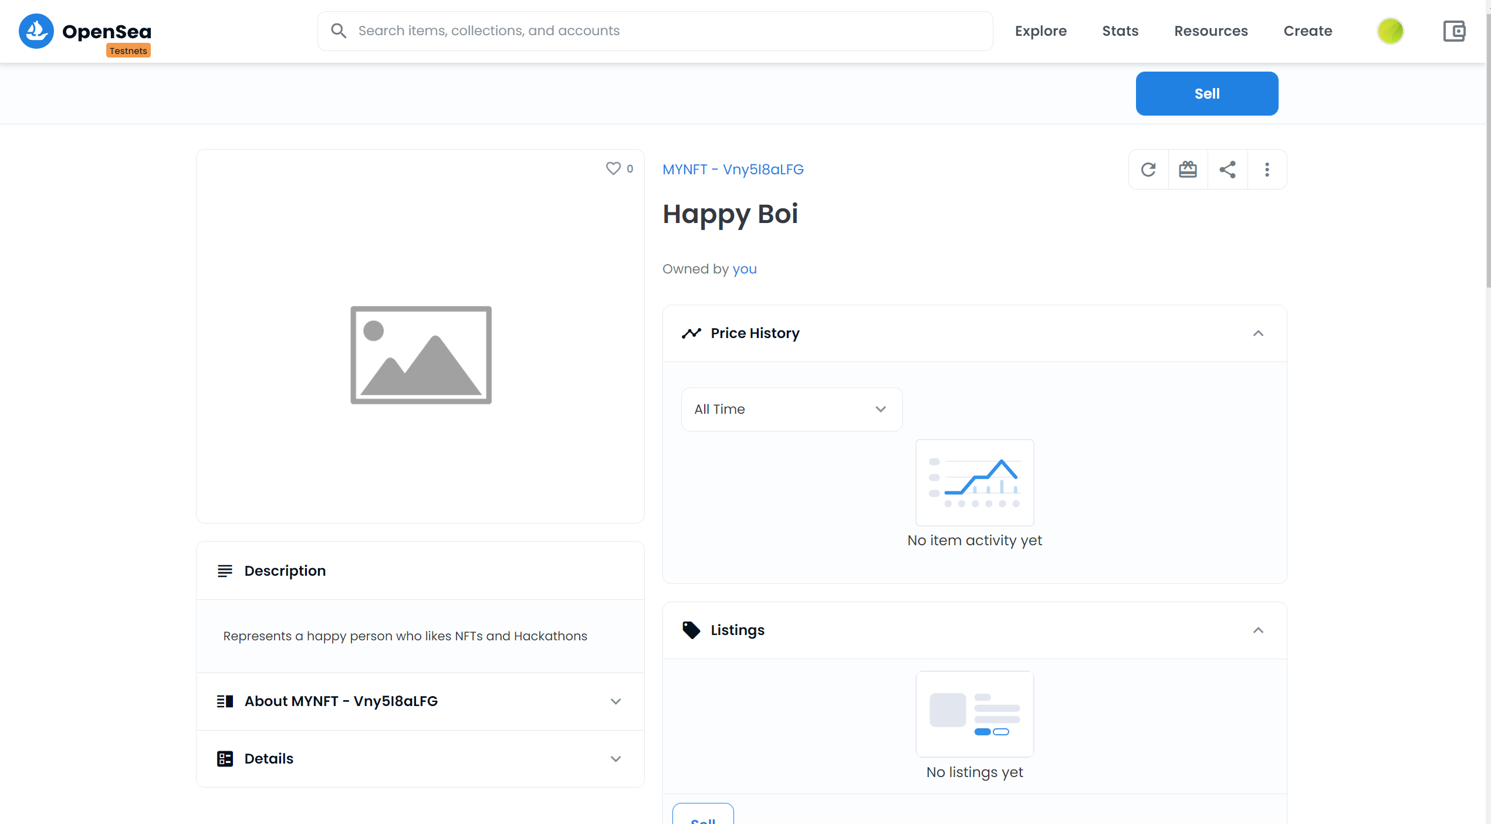Click the empty price chart illustration

point(975,482)
